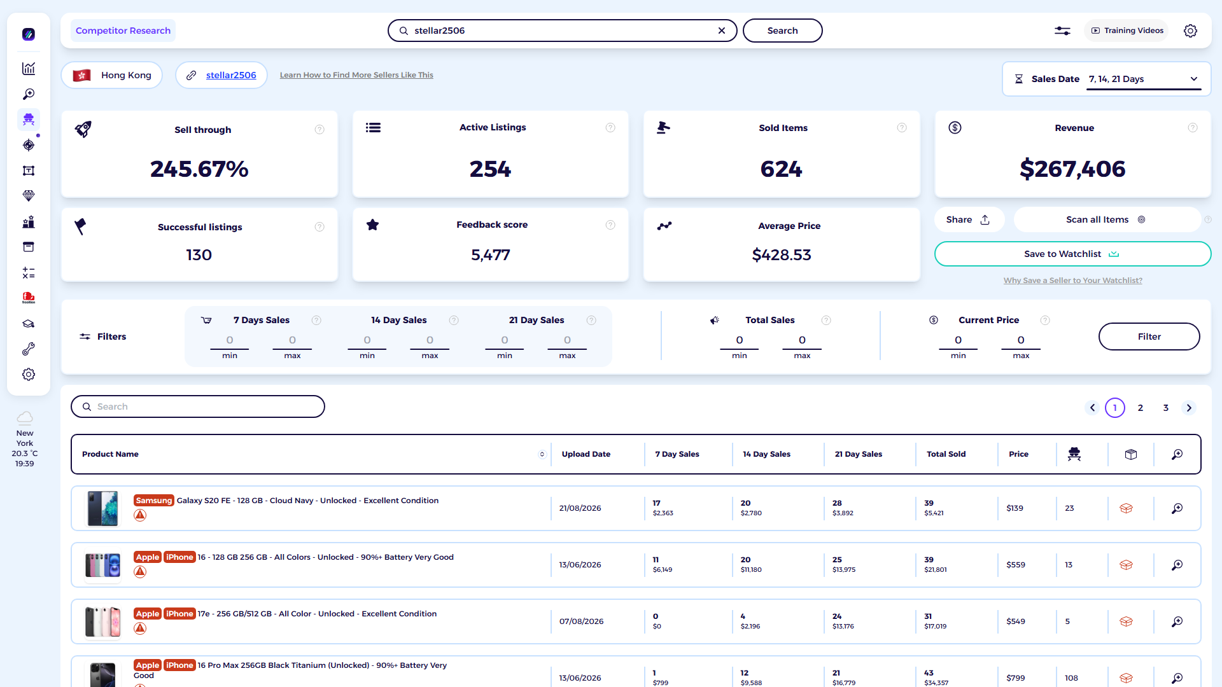The width and height of the screenshot is (1222, 687).
Task: Expand the Sales Date dropdown
Action: pos(1144,79)
